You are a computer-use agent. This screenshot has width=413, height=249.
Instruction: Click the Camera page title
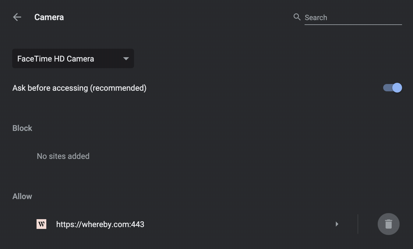click(x=49, y=17)
